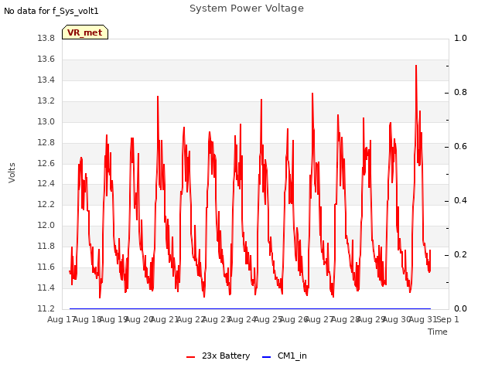Click the Aug 18 date label
The width and height of the screenshot is (495, 371).
click(87, 319)
